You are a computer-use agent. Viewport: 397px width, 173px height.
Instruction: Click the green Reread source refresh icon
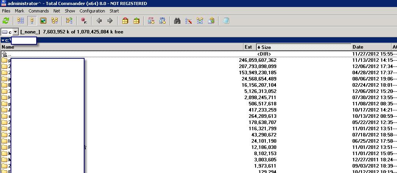coord(6,21)
